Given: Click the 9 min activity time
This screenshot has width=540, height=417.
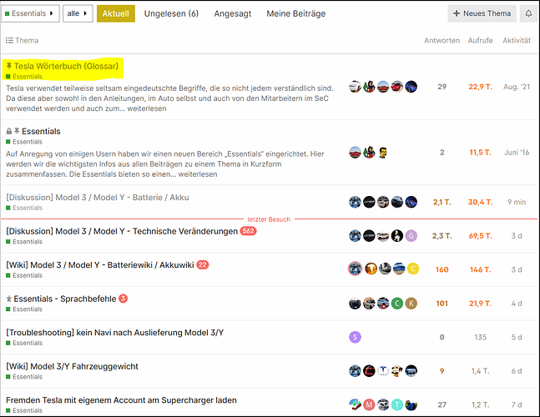Looking at the screenshot, I should point(517,202).
